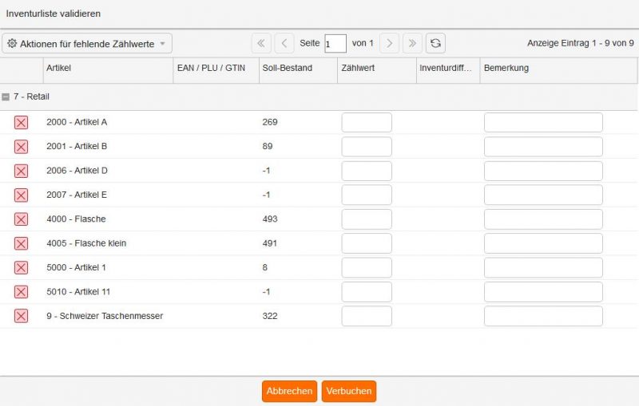Go to the next page arrow
This screenshot has width=639, height=406.
click(389, 43)
